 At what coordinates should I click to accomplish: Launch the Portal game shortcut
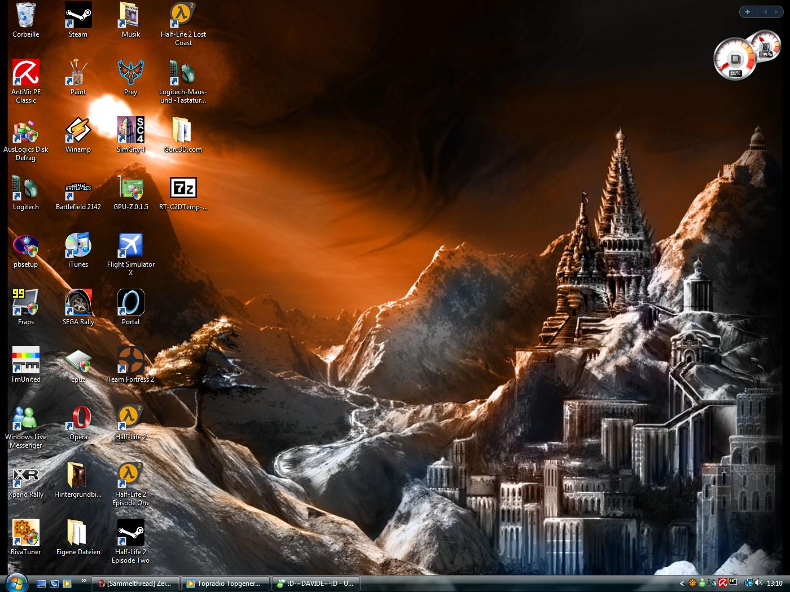130,308
